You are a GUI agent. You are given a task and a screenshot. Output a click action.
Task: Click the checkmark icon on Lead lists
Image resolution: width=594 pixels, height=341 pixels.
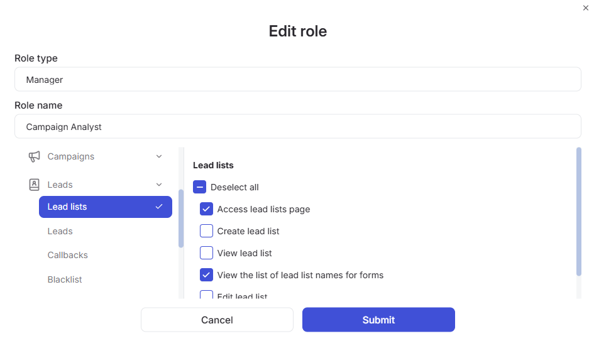pyautogui.click(x=159, y=207)
